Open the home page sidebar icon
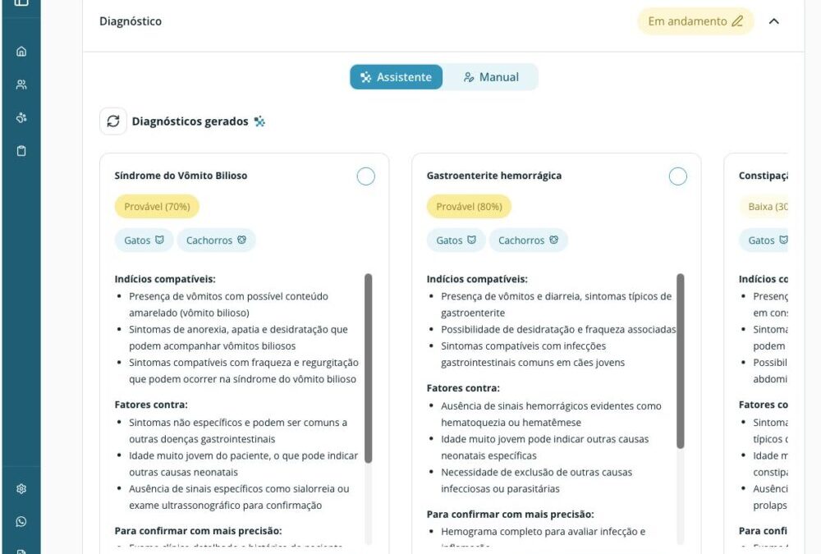Viewport: 821px width, 554px height. 21,52
